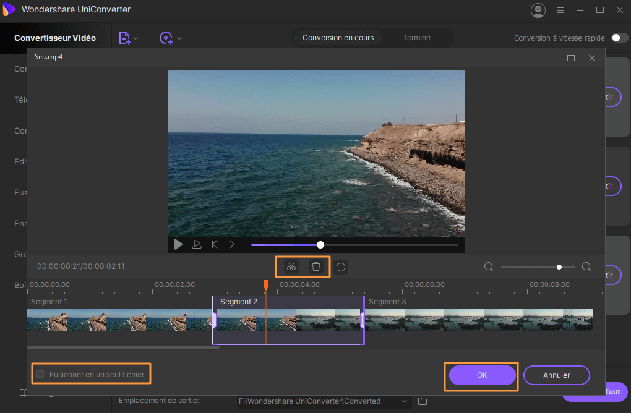Zoom out timeline with minus magnifier
This screenshot has height=413, width=631.
489,267
